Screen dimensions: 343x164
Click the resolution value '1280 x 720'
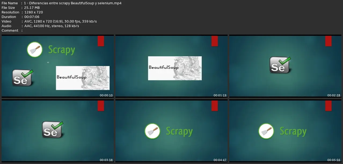[x=34, y=12]
